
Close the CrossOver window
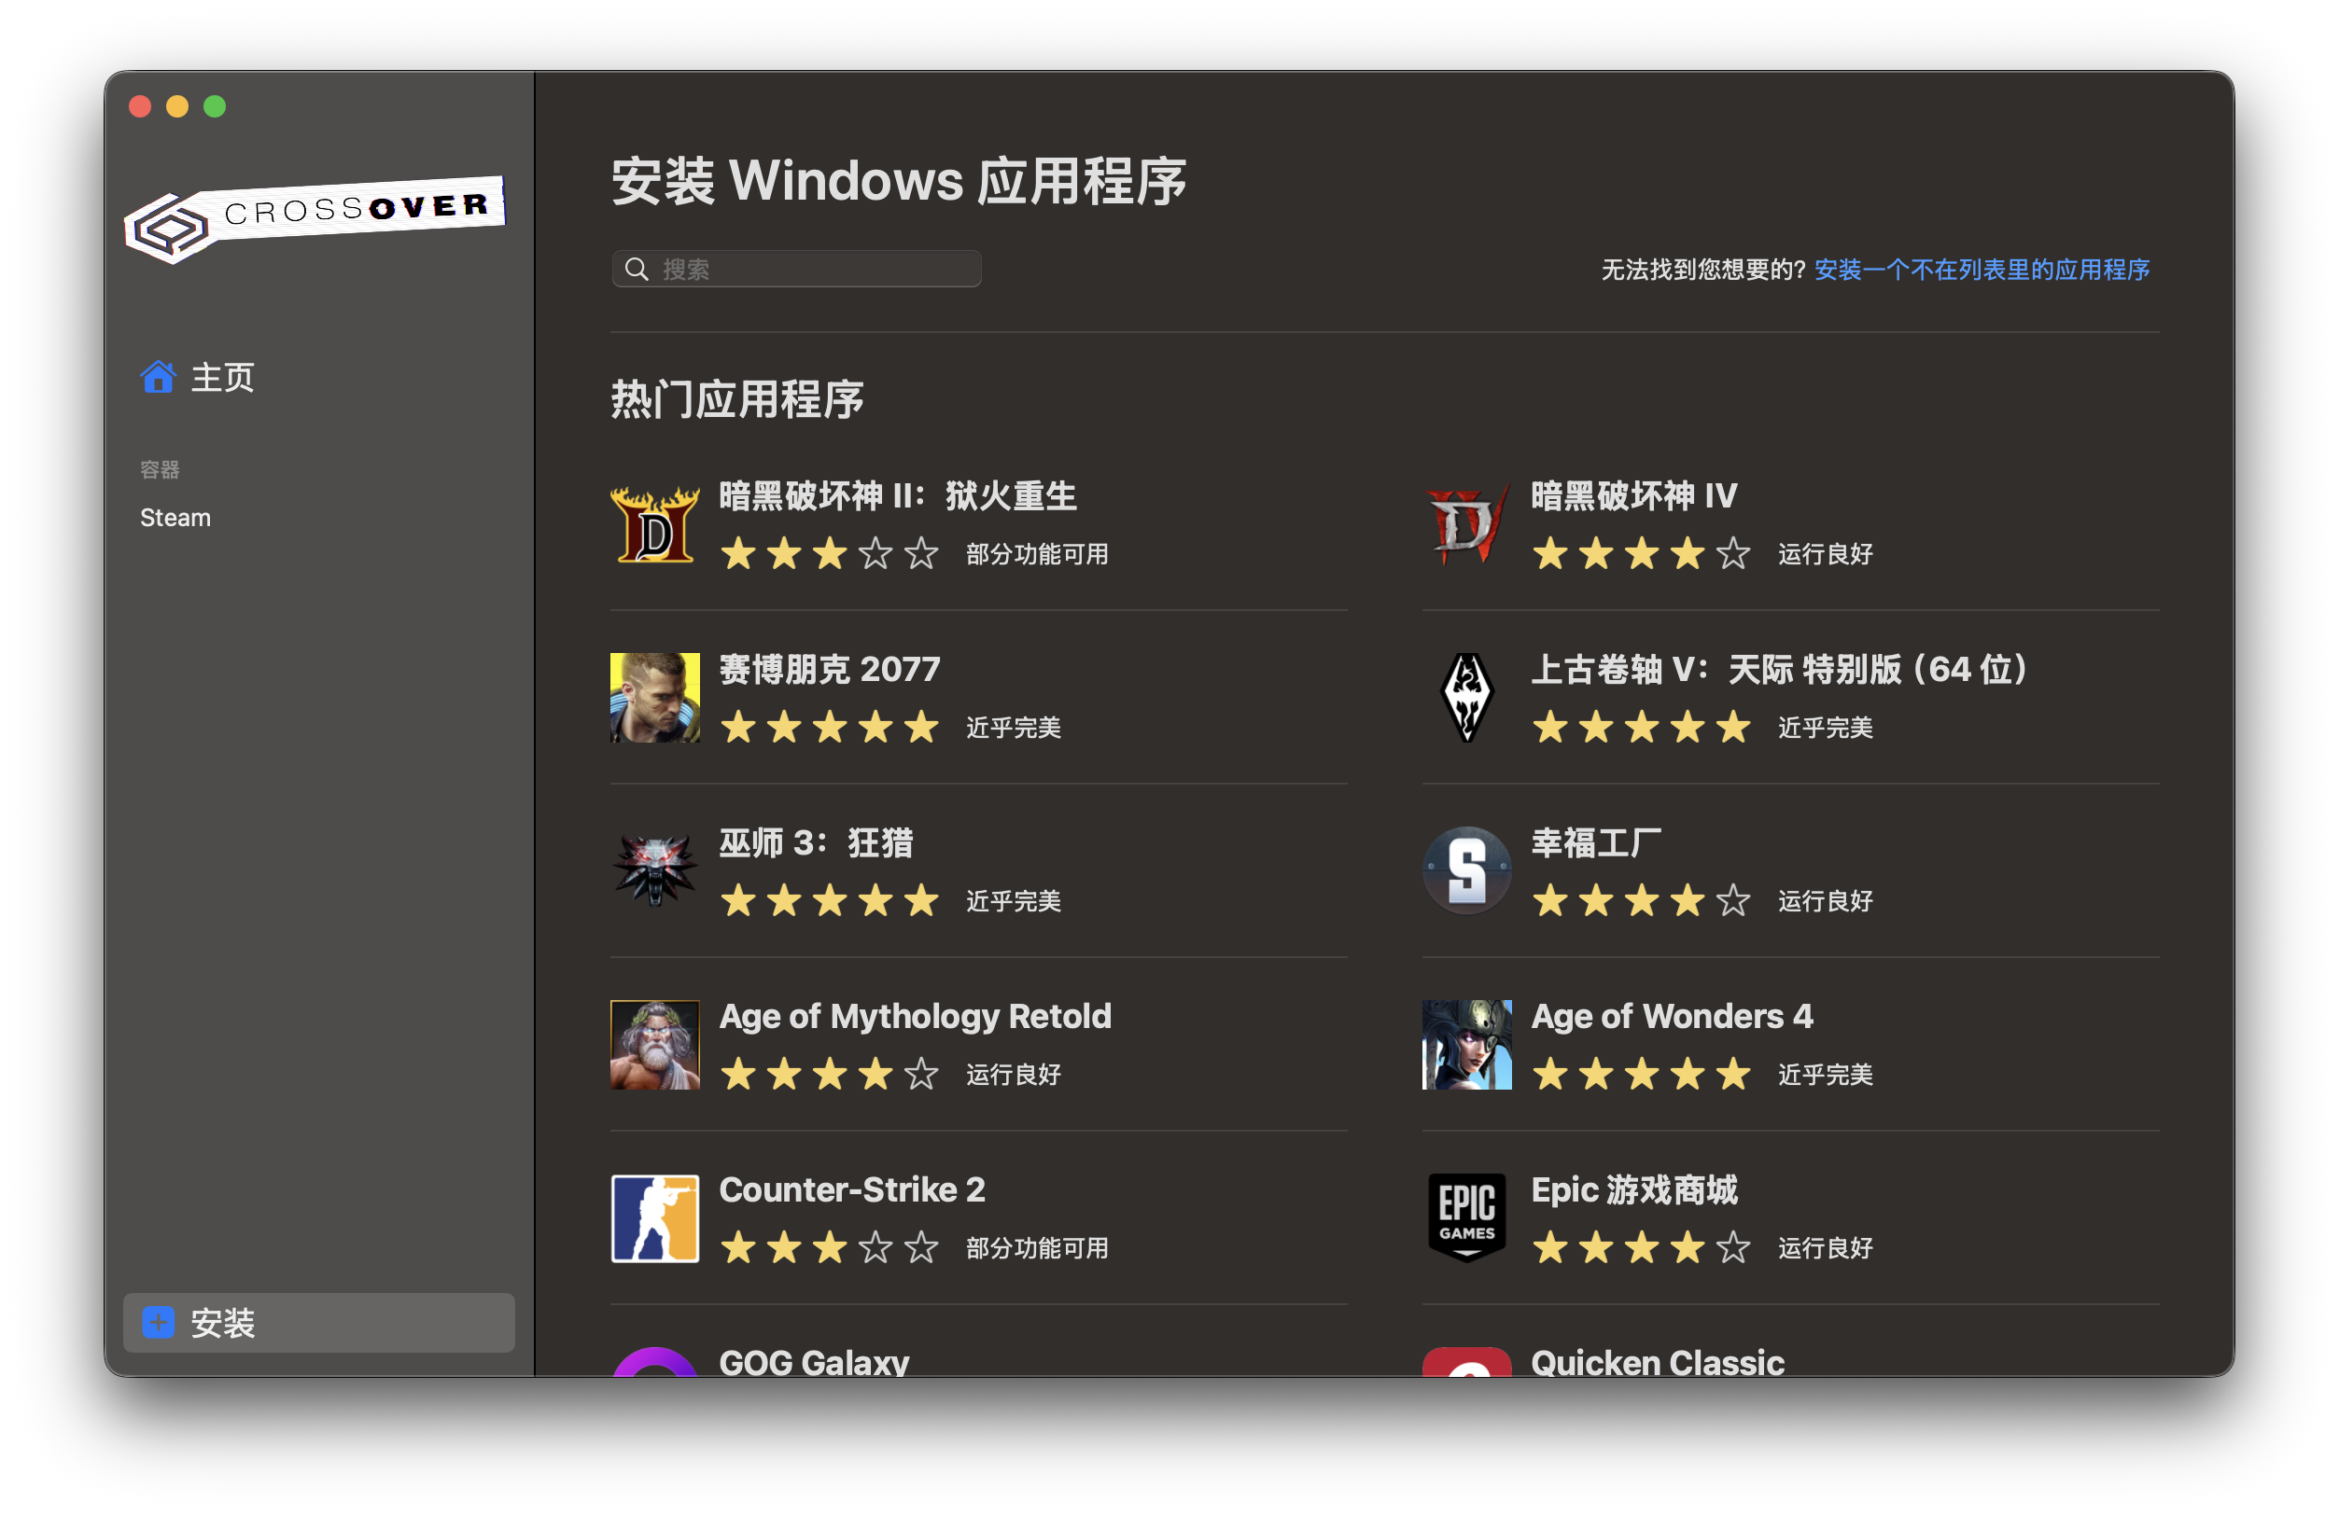click(x=140, y=106)
